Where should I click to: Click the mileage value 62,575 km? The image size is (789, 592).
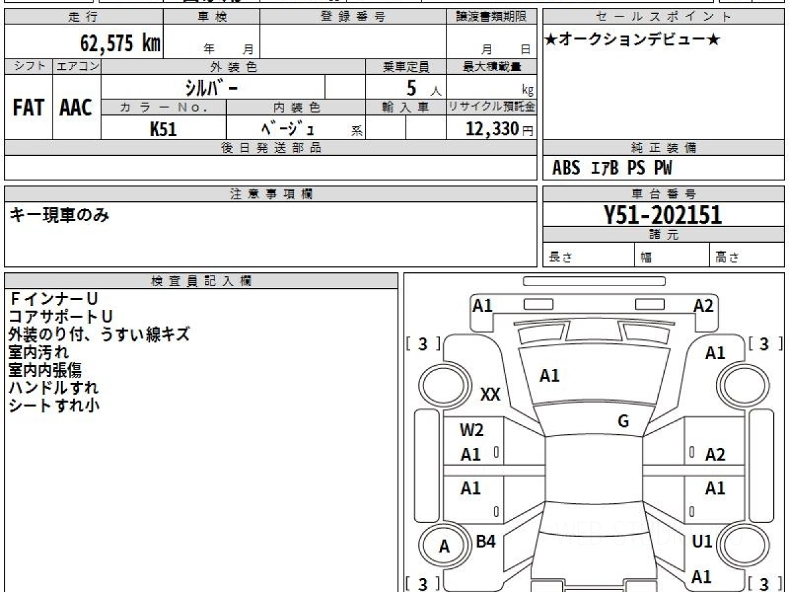[x=120, y=43]
